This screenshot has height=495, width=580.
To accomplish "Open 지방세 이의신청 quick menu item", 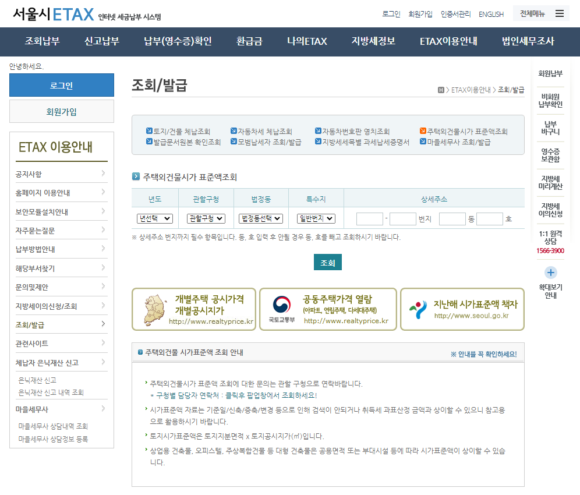I will [x=550, y=210].
